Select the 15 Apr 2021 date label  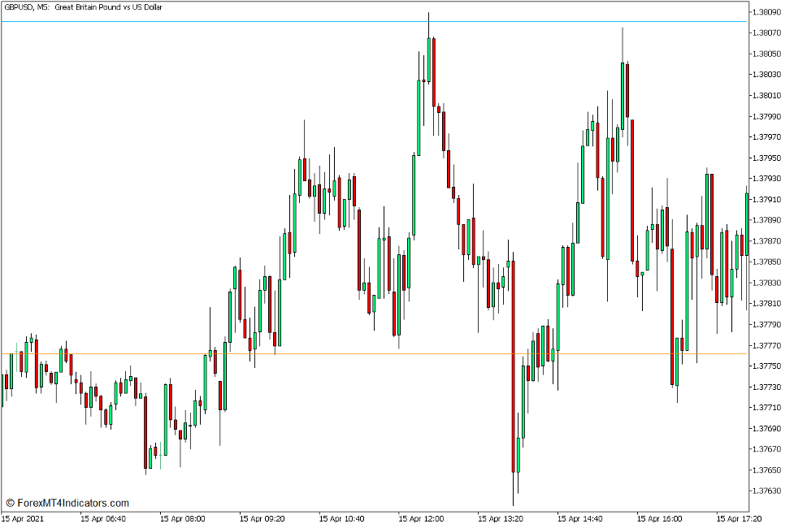[x=24, y=517]
